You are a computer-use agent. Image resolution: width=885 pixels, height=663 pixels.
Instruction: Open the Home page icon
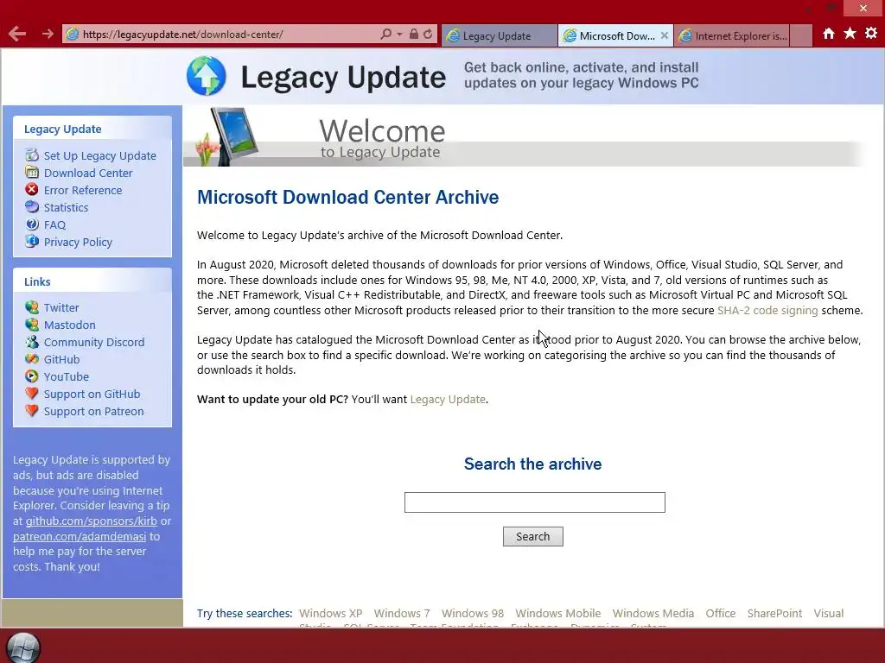pos(828,34)
